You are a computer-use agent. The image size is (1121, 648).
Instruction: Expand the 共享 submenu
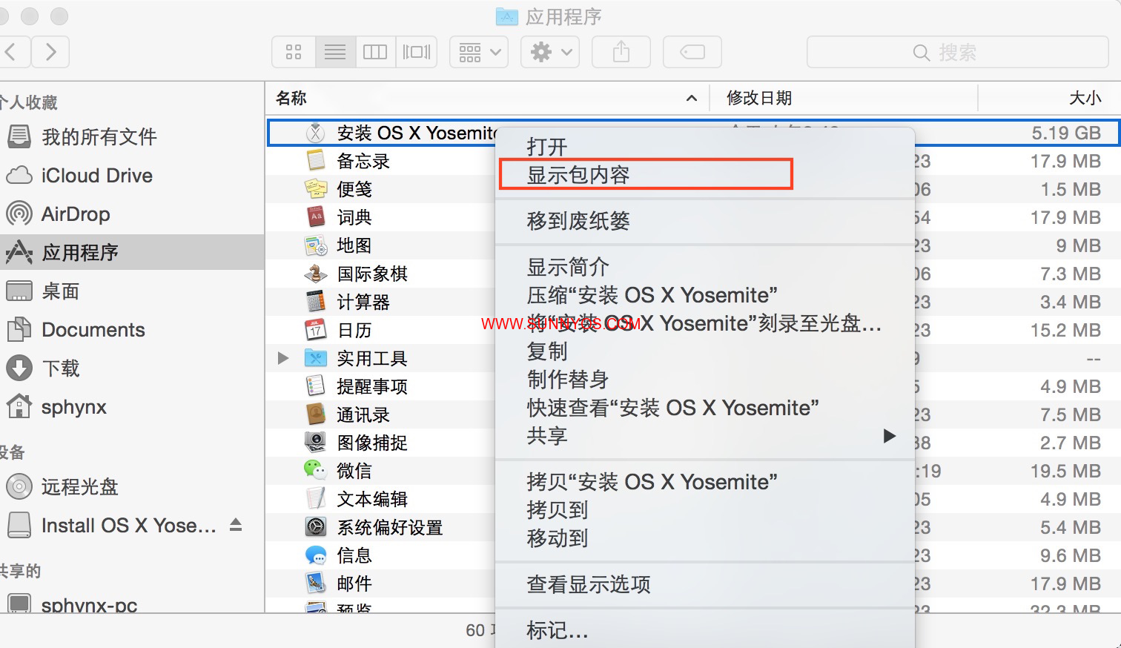coord(705,436)
